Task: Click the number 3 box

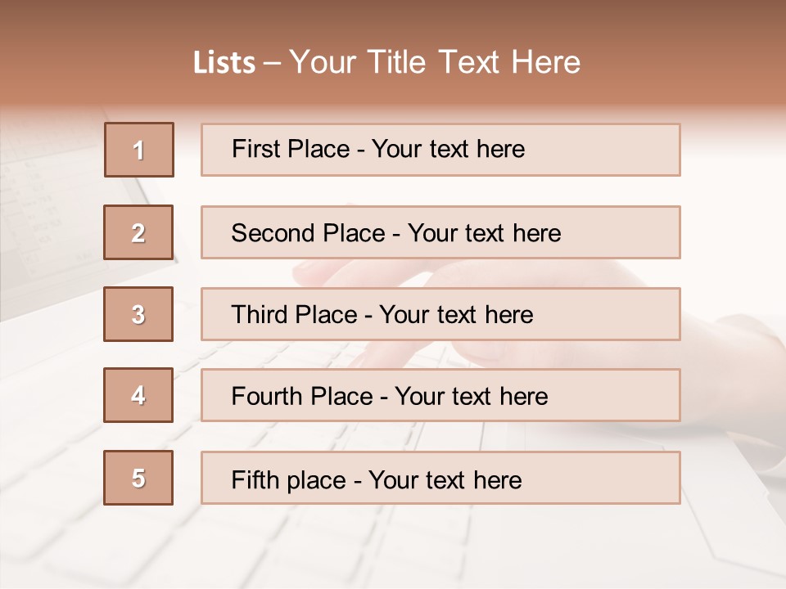Action: point(138,314)
